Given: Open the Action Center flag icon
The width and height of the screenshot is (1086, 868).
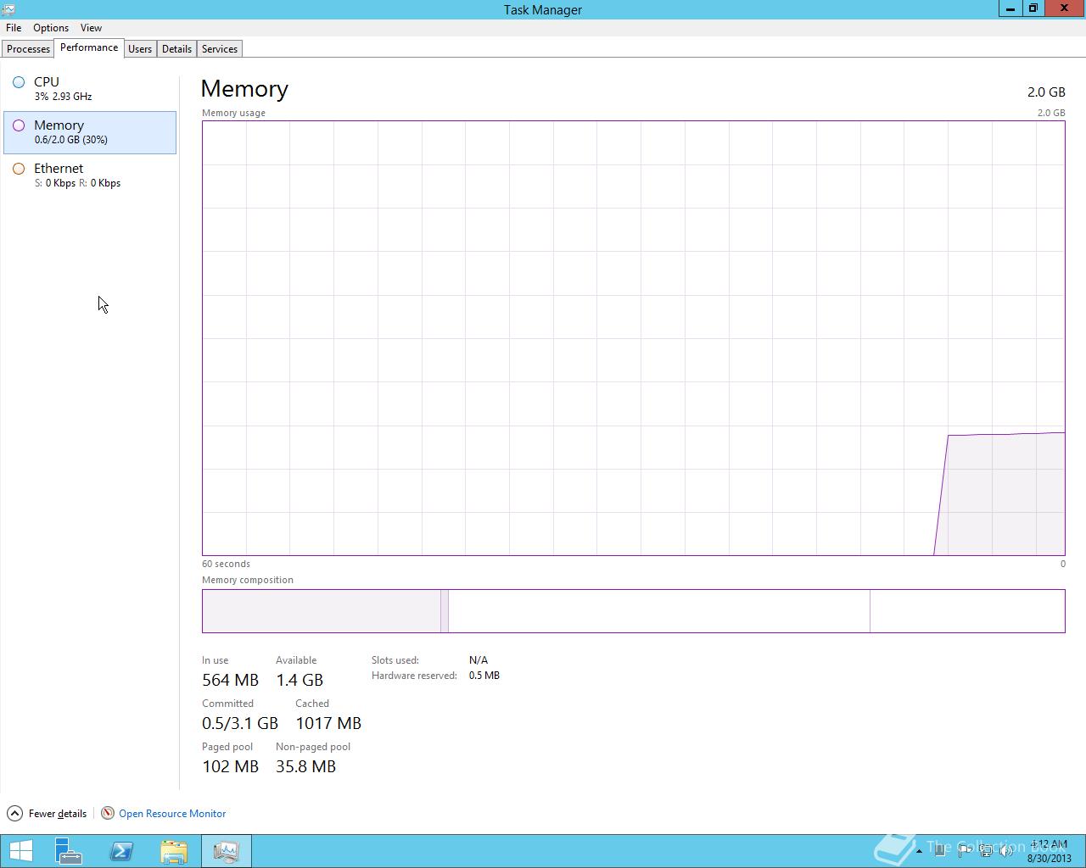Looking at the screenshot, I should tap(965, 851).
